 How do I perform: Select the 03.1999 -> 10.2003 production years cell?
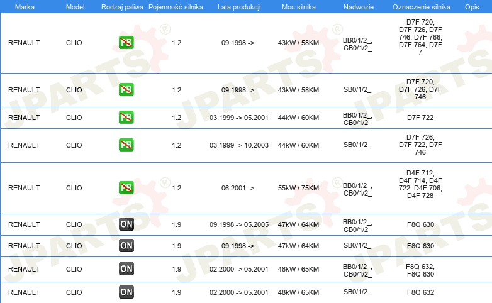(239, 145)
